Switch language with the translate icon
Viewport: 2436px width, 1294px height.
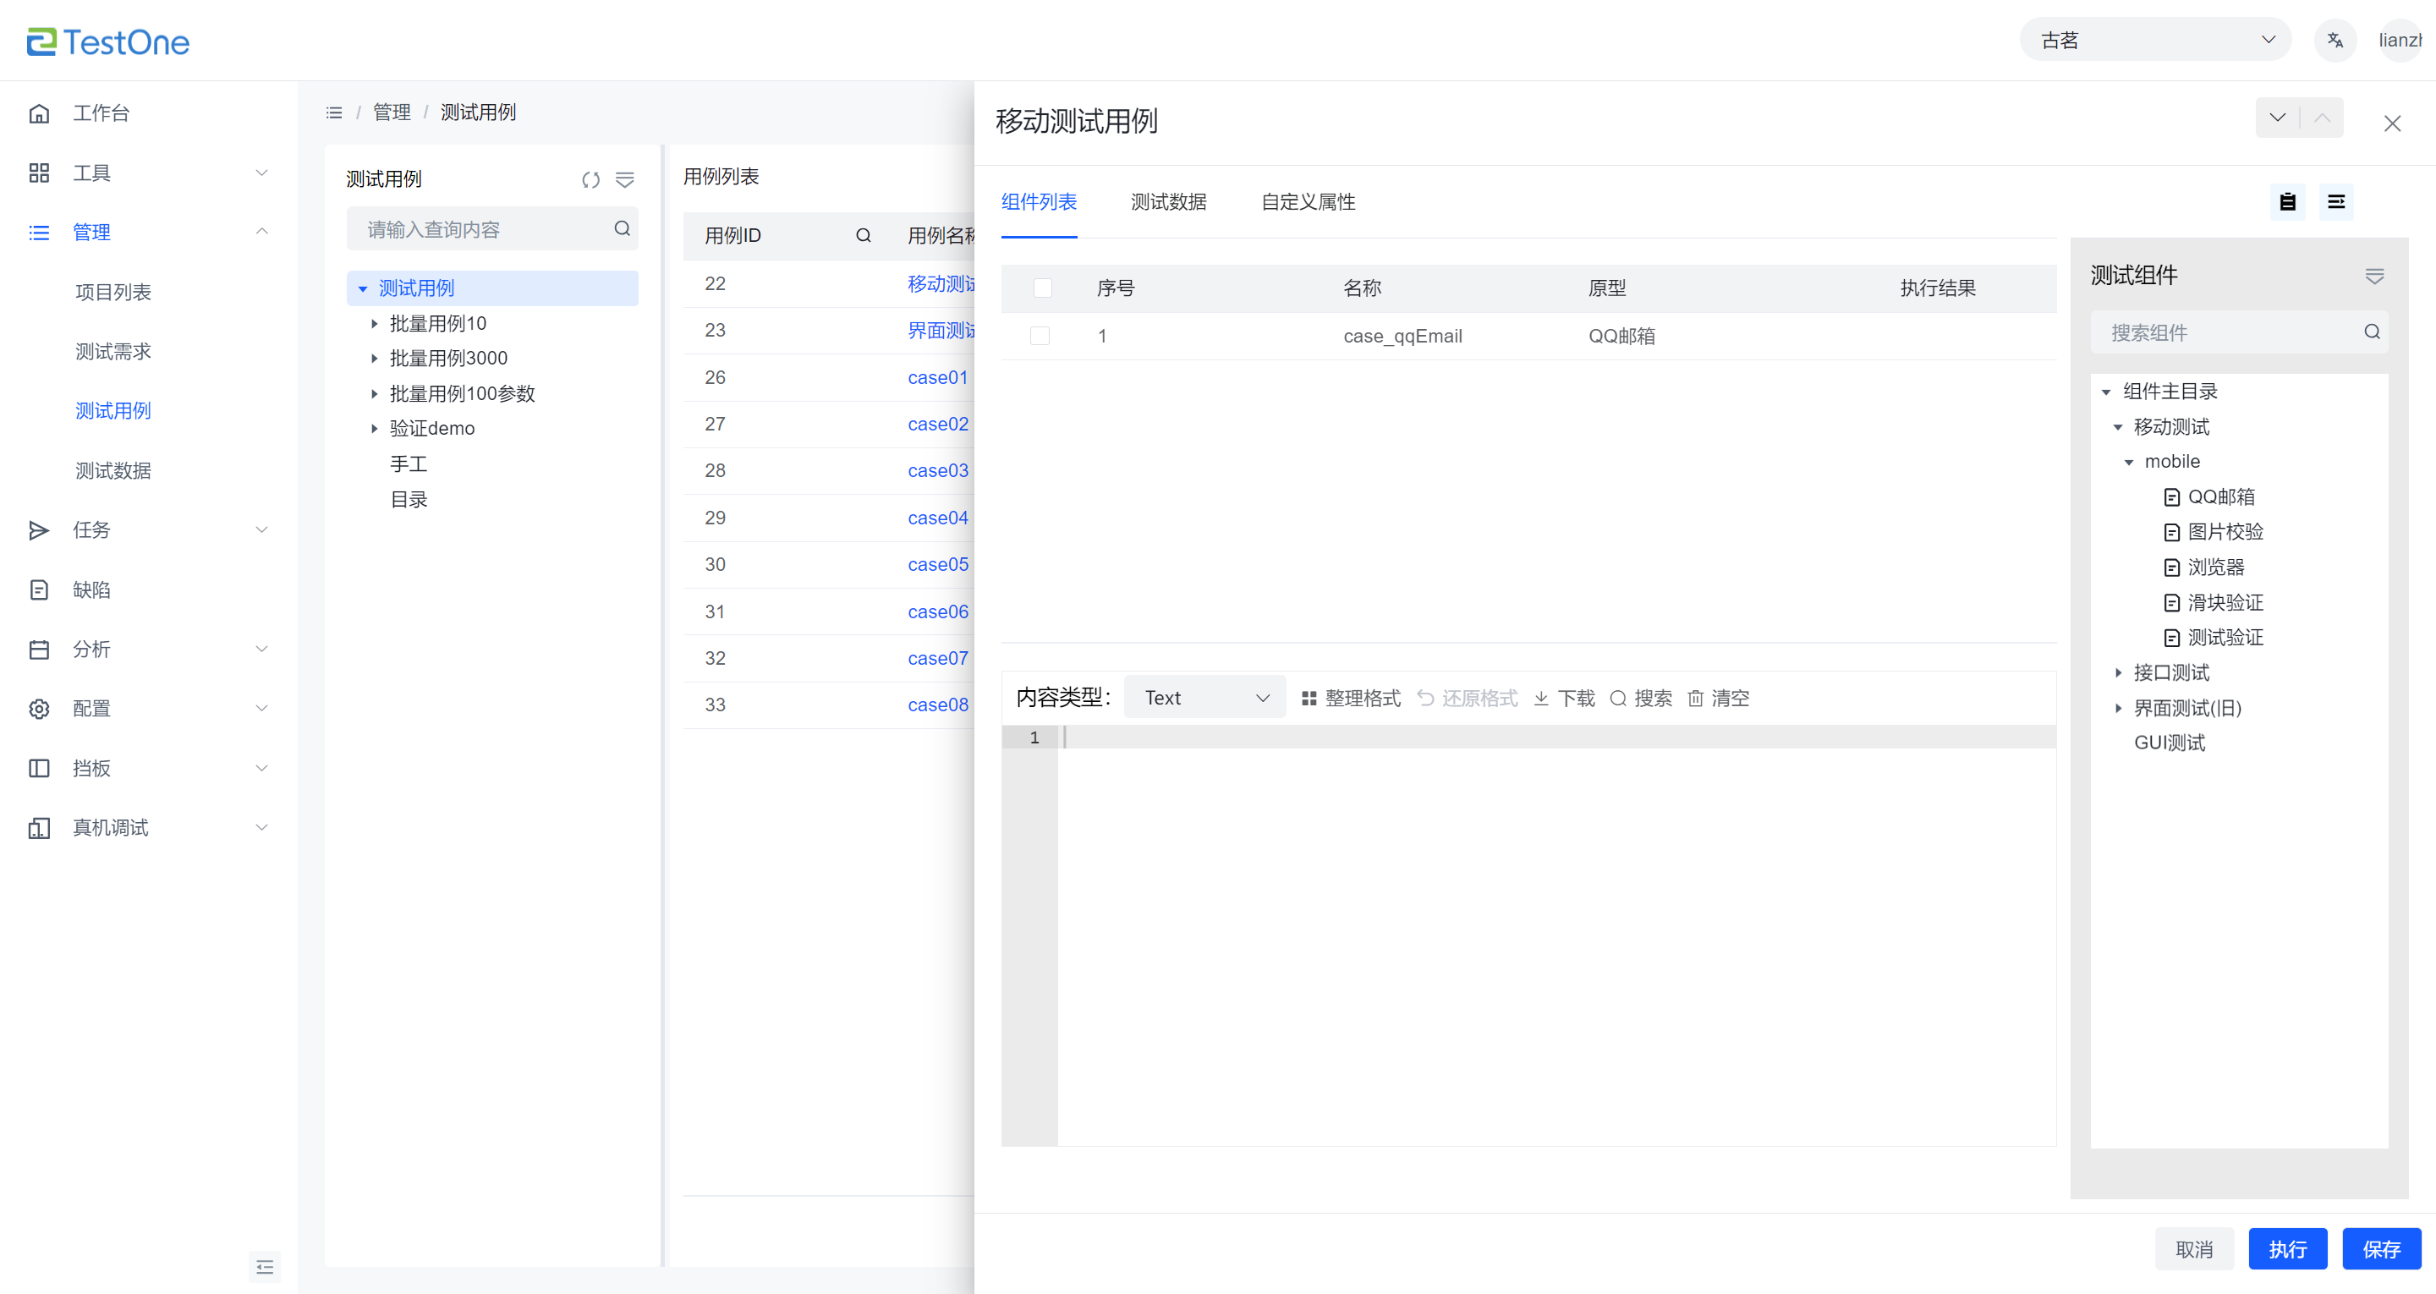point(2334,41)
